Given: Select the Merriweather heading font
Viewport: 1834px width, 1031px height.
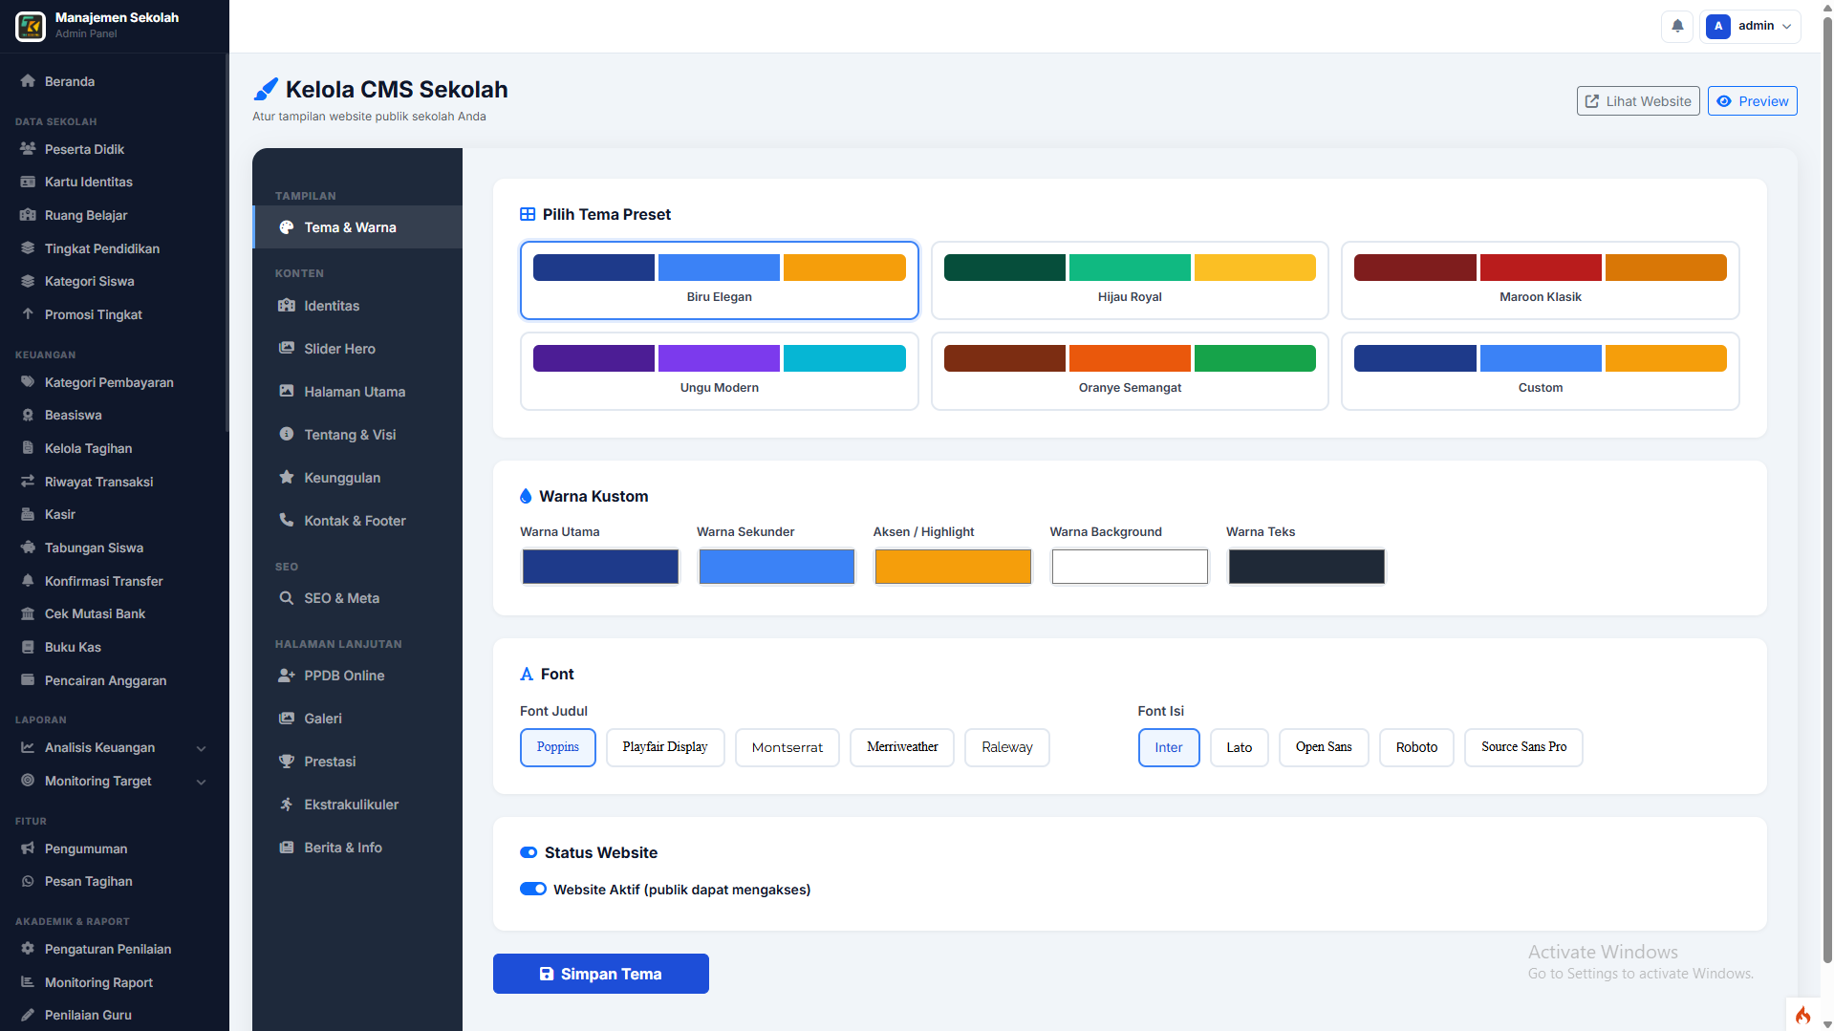Looking at the screenshot, I should tap(902, 747).
